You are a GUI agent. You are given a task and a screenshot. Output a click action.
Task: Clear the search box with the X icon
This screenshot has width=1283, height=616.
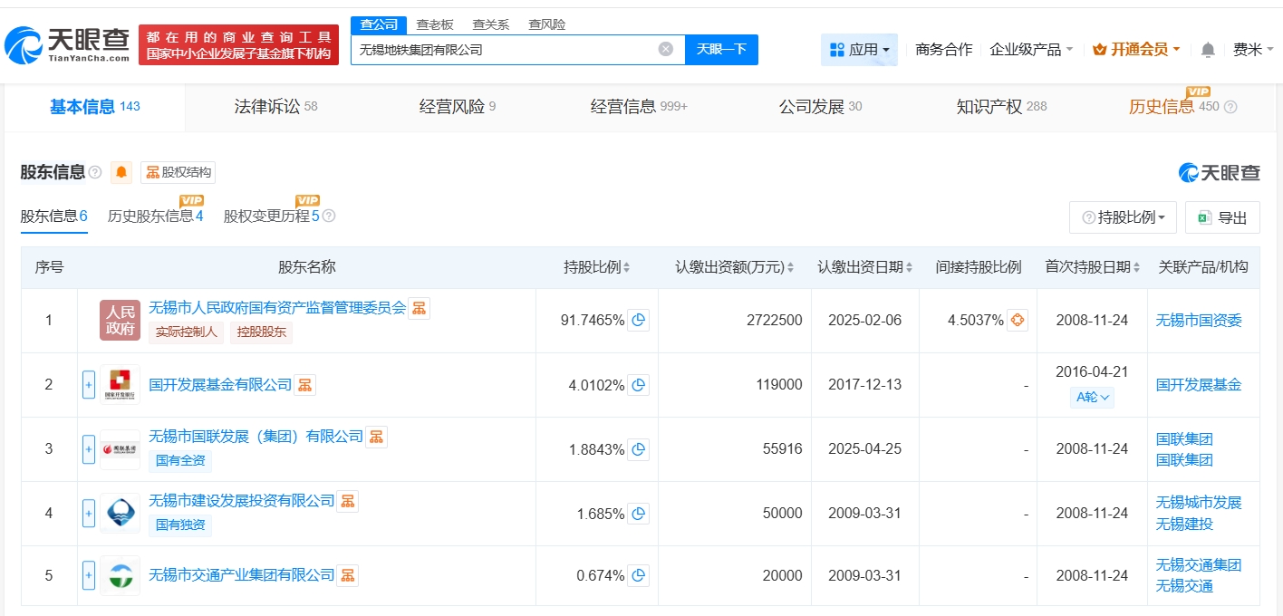[665, 49]
